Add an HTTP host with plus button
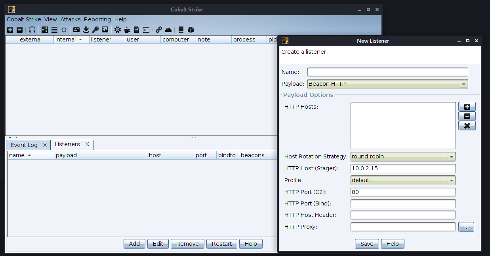This screenshot has width=490, height=256. tap(467, 107)
